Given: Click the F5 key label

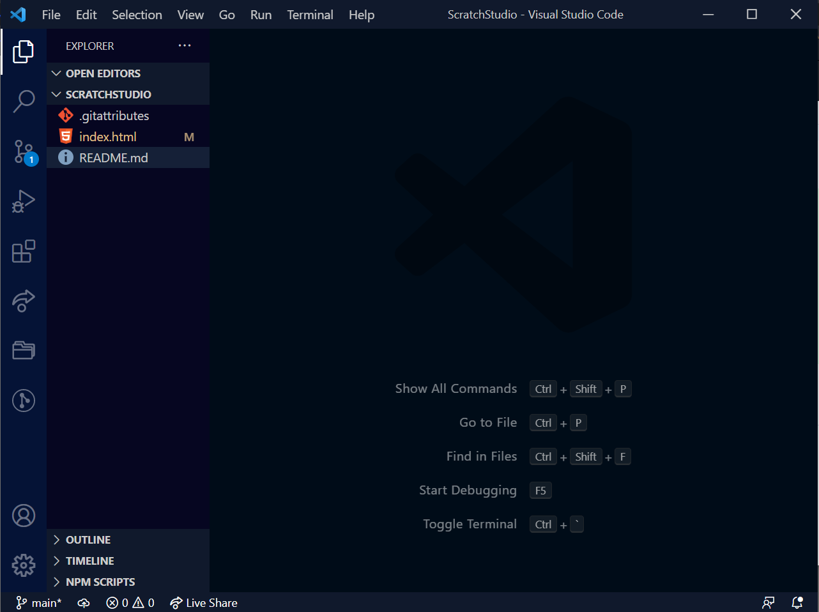Looking at the screenshot, I should (540, 491).
